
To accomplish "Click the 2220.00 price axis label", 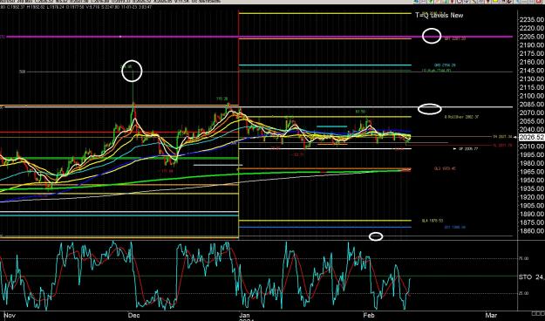I will click(532, 28).
